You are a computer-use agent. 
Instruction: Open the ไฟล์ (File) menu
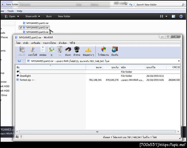point(18,43)
